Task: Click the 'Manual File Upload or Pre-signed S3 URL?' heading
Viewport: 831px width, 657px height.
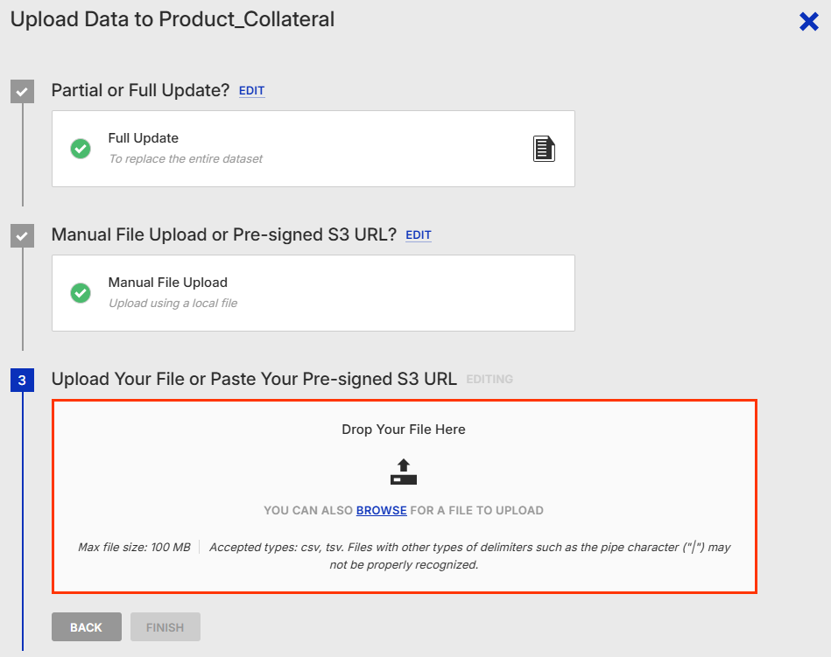Action: click(223, 234)
